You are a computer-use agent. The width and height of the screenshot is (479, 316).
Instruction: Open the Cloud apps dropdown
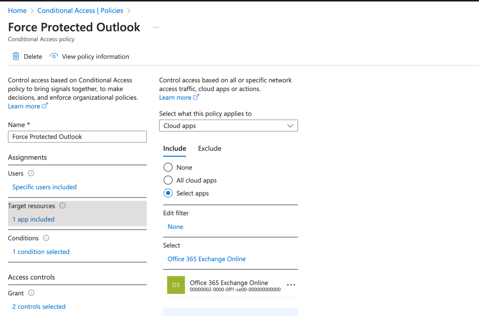click(x=228, y=126)
